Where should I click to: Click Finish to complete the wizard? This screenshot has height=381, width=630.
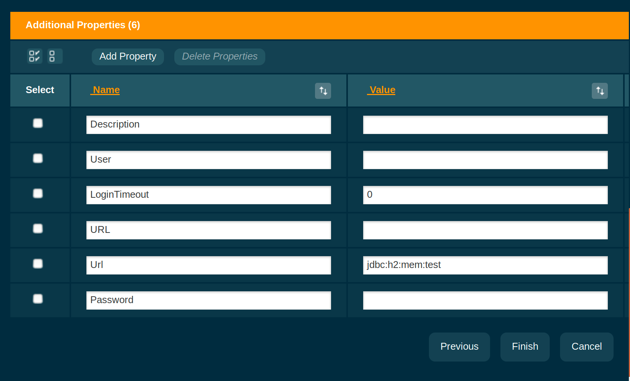click(x=525, y=347)
